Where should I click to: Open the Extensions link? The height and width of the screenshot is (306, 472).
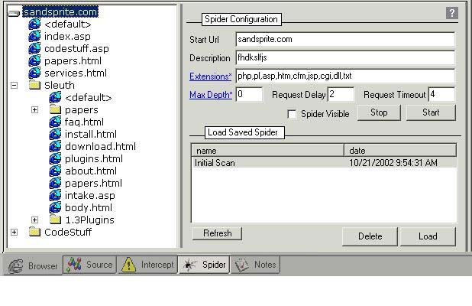(210, 76)
